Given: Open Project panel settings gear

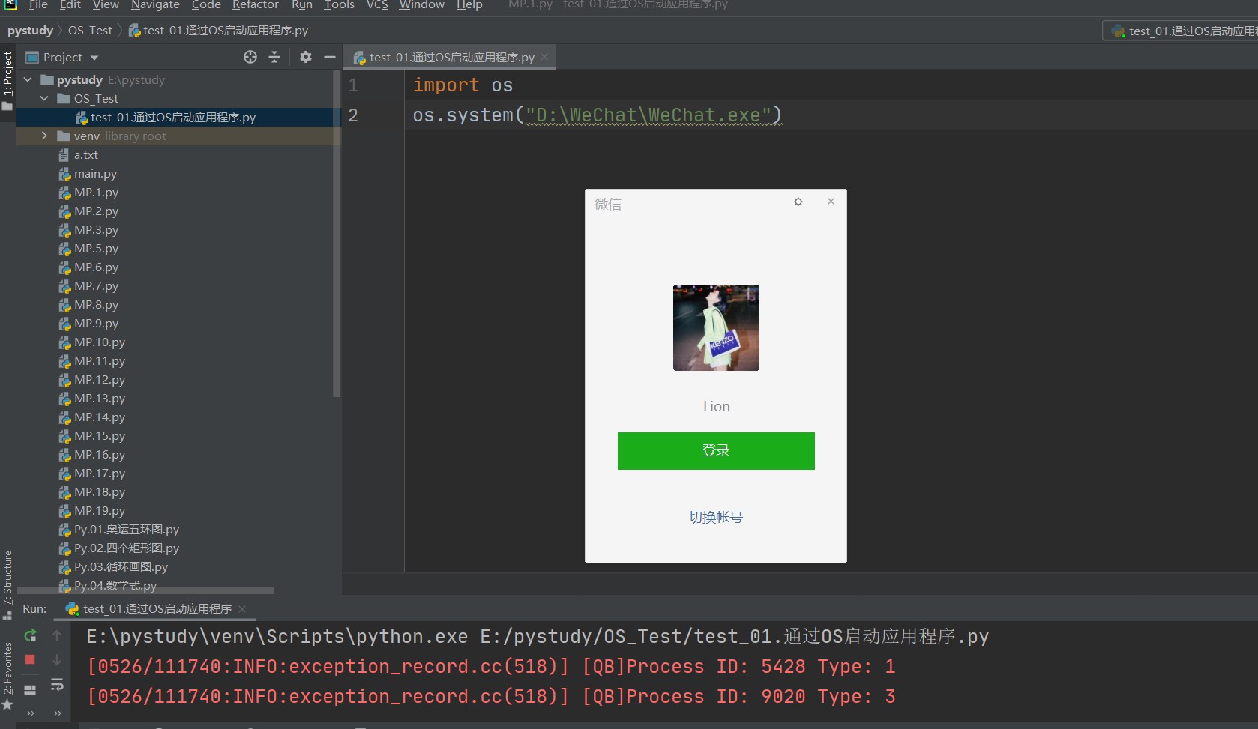Looking at the screenshot, I should 305,57.
